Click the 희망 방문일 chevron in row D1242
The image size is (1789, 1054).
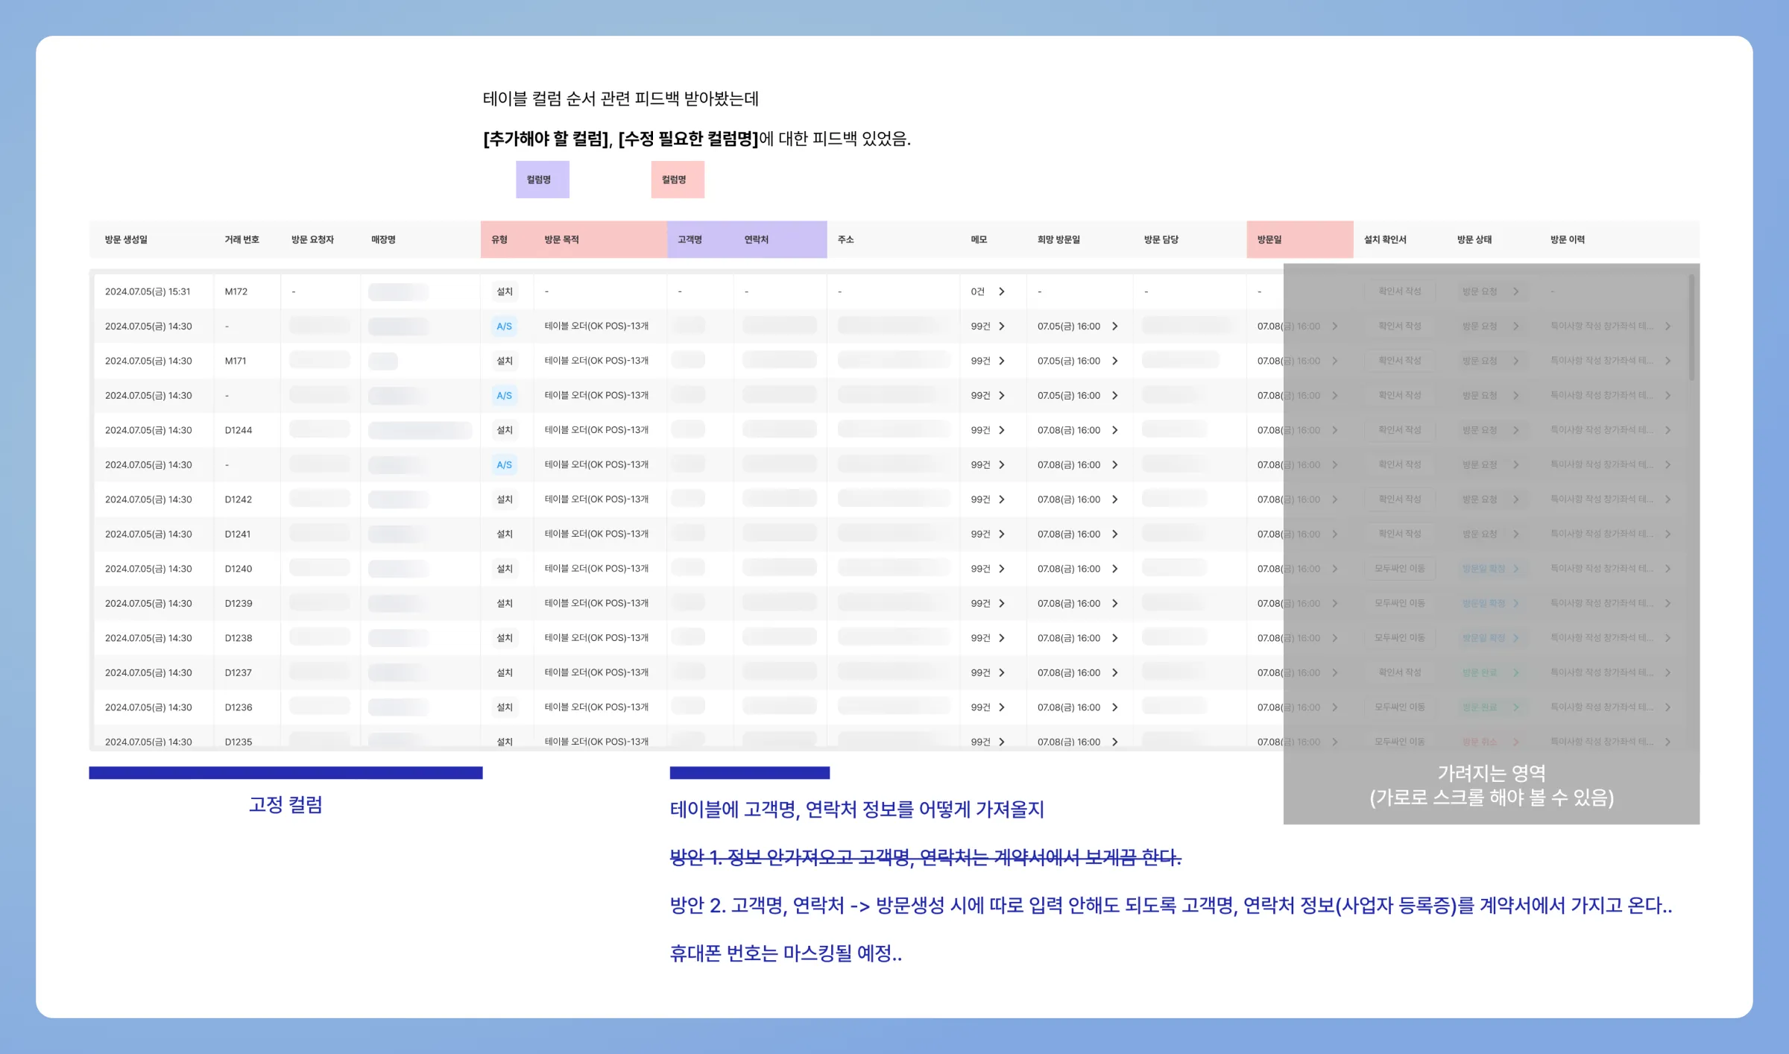click(x=1114, y=499)
